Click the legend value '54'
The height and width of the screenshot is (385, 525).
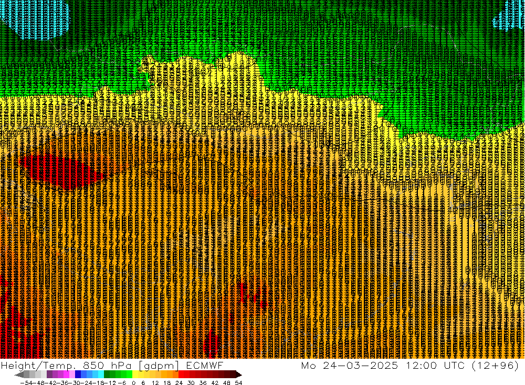[238, 383]
